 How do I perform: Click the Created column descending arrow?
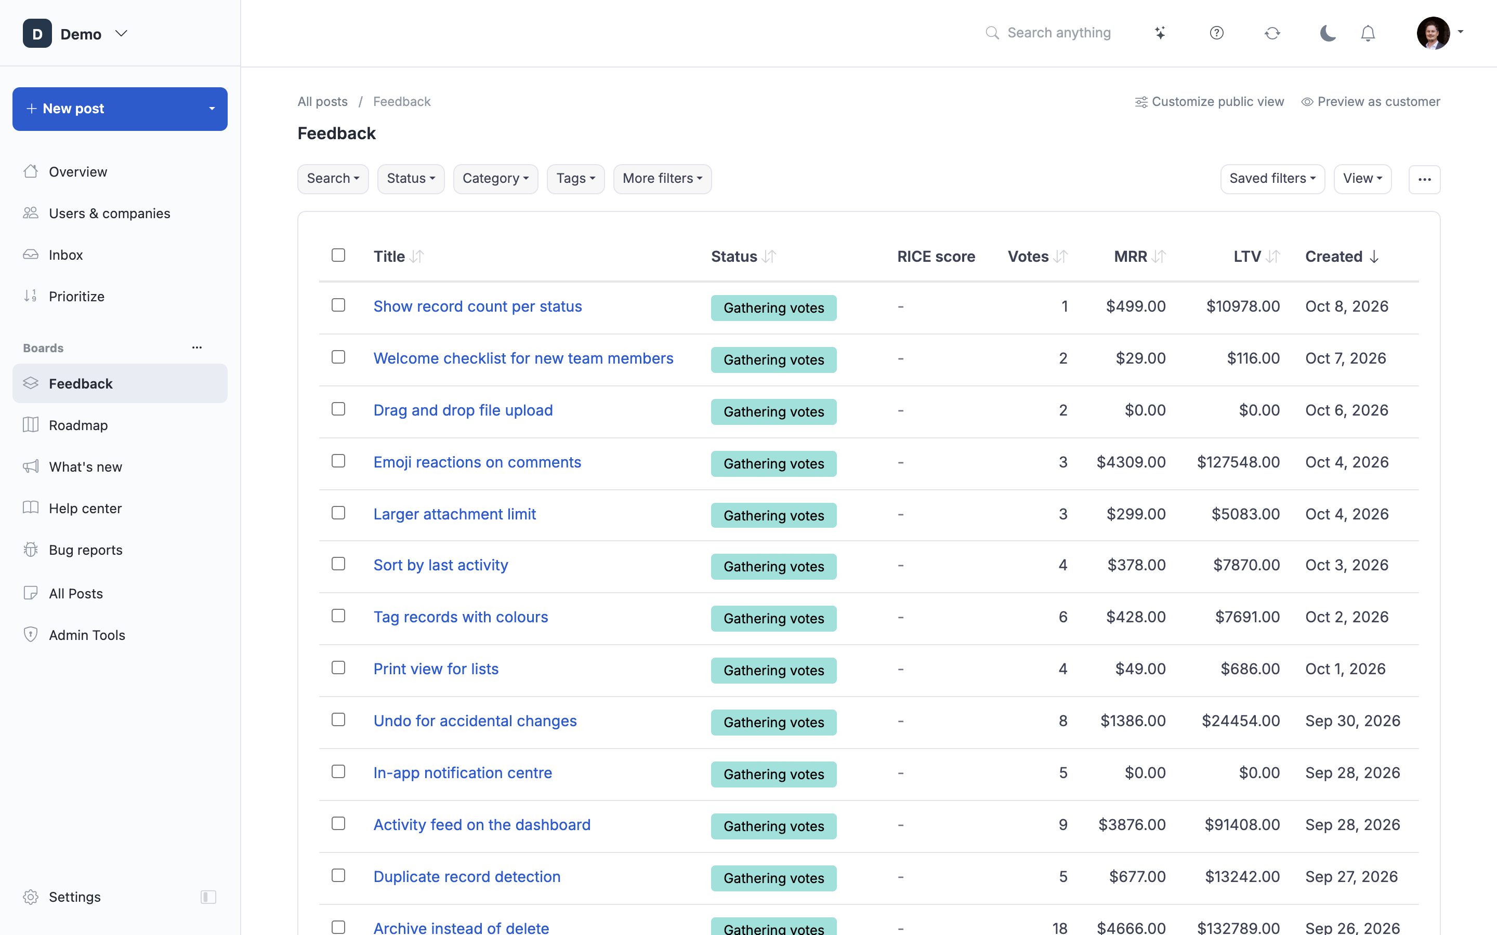[x=1374, y=256]
